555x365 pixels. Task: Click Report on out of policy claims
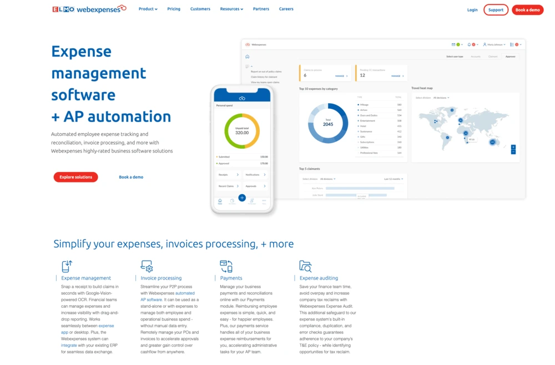(266, 72)
